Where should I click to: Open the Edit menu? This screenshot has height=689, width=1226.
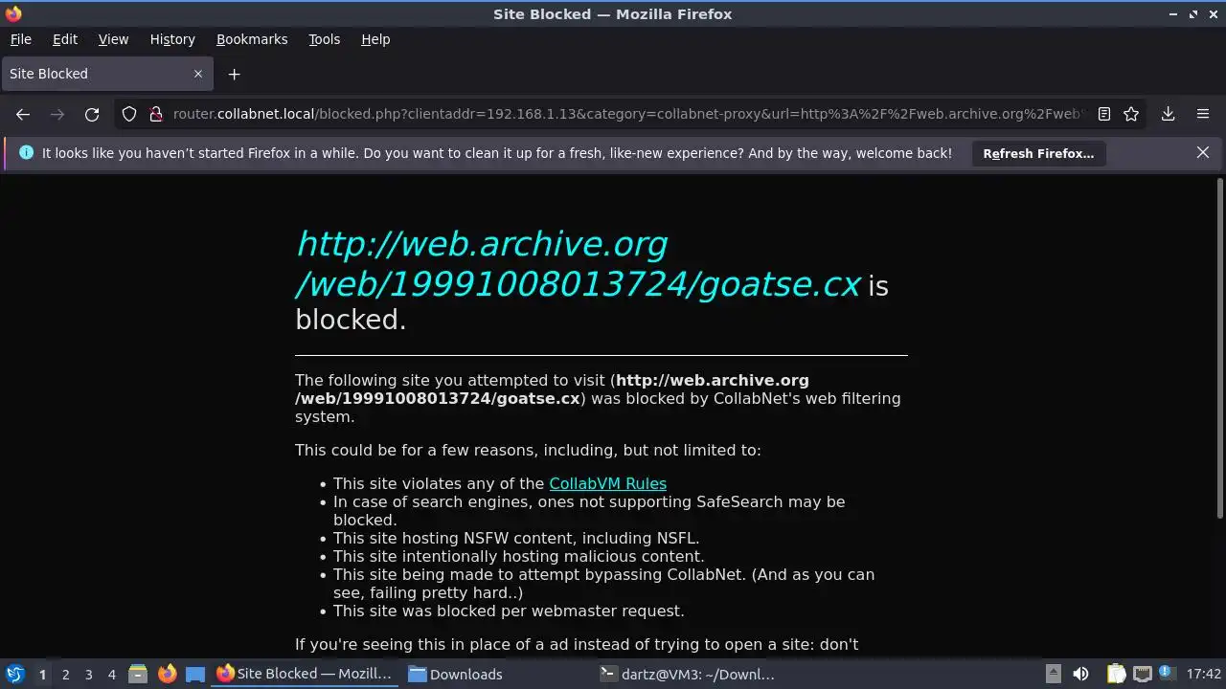(x=65, y=39)
